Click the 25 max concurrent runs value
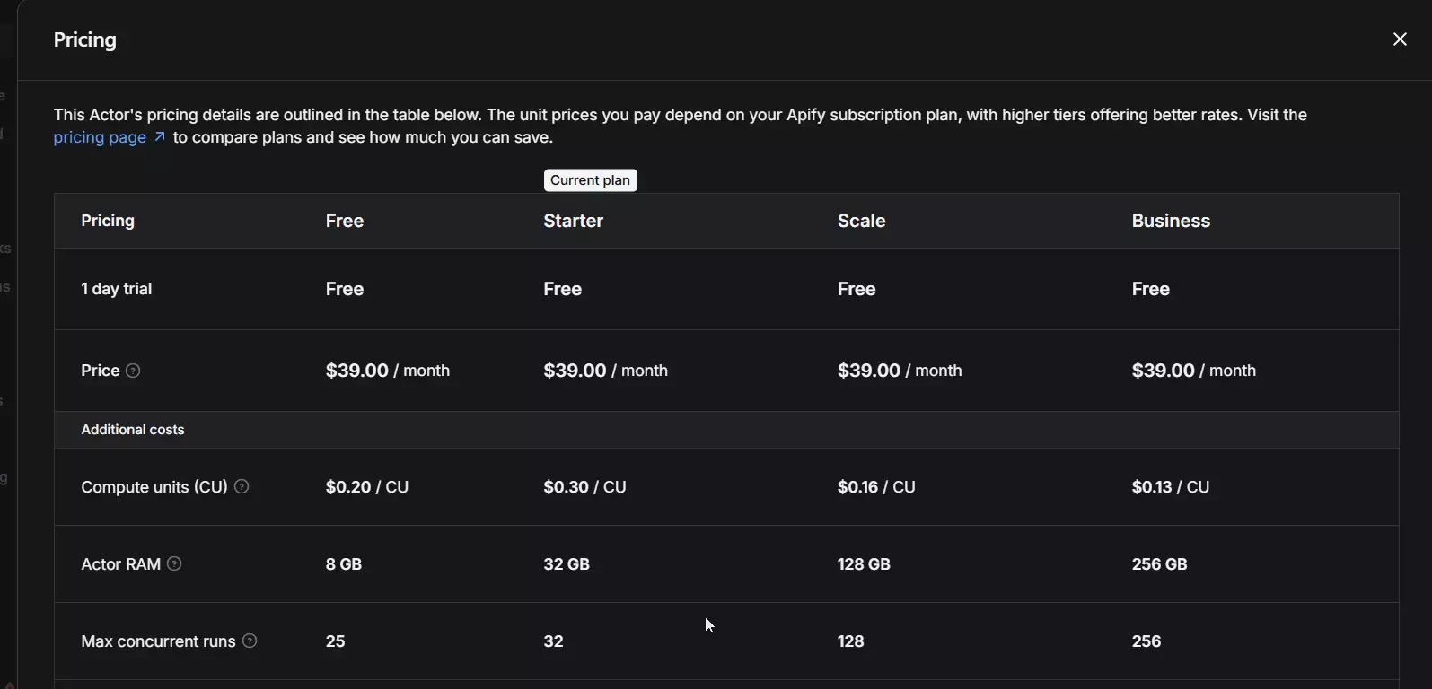 336,641
